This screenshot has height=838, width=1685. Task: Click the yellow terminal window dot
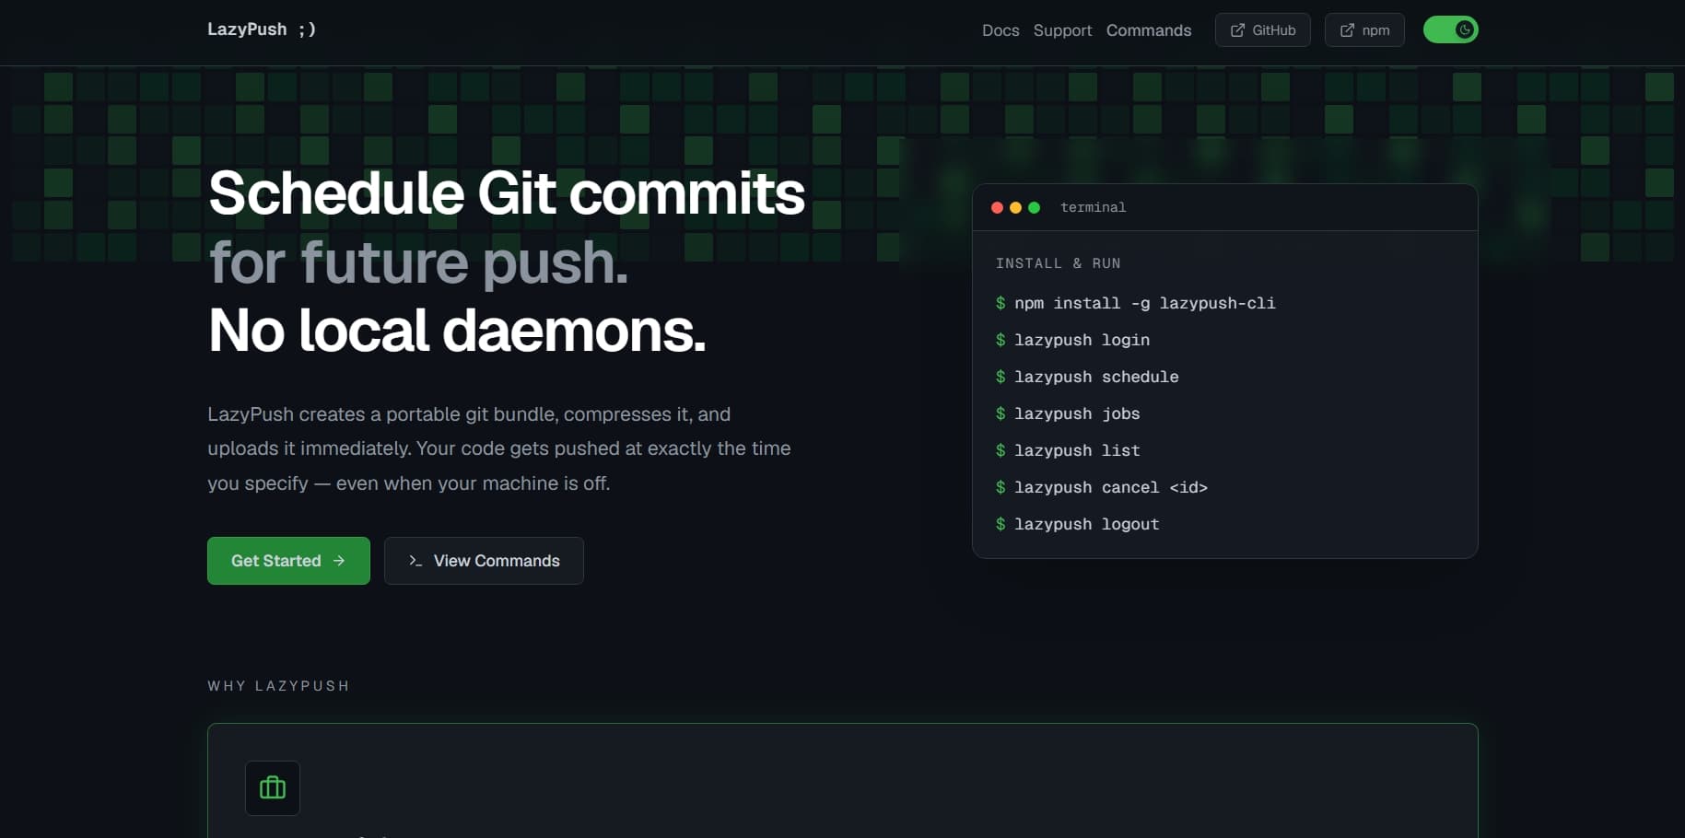1015,207
